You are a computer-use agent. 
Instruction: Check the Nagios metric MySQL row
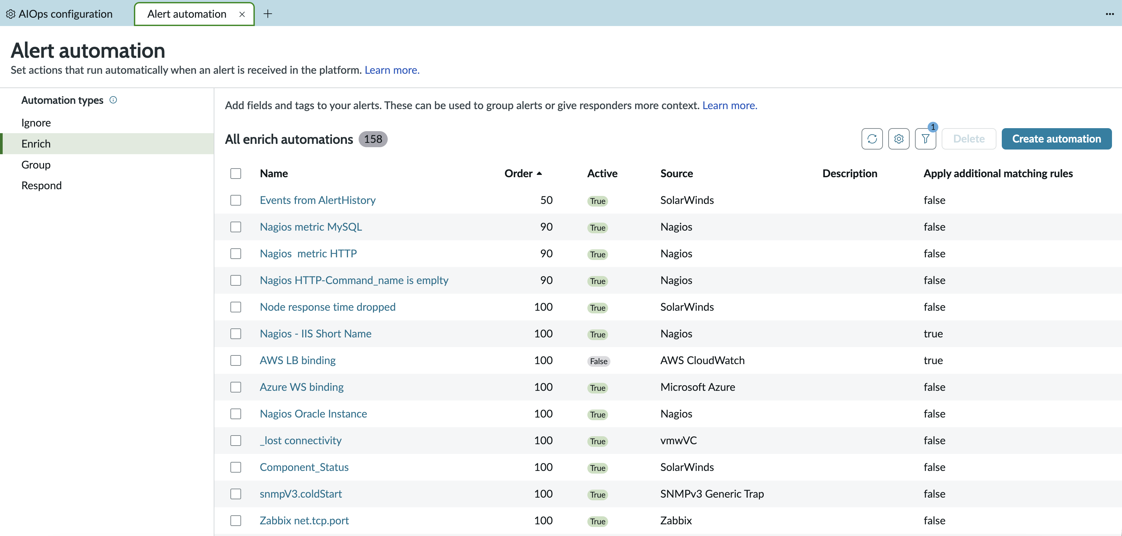pos(236,227)
